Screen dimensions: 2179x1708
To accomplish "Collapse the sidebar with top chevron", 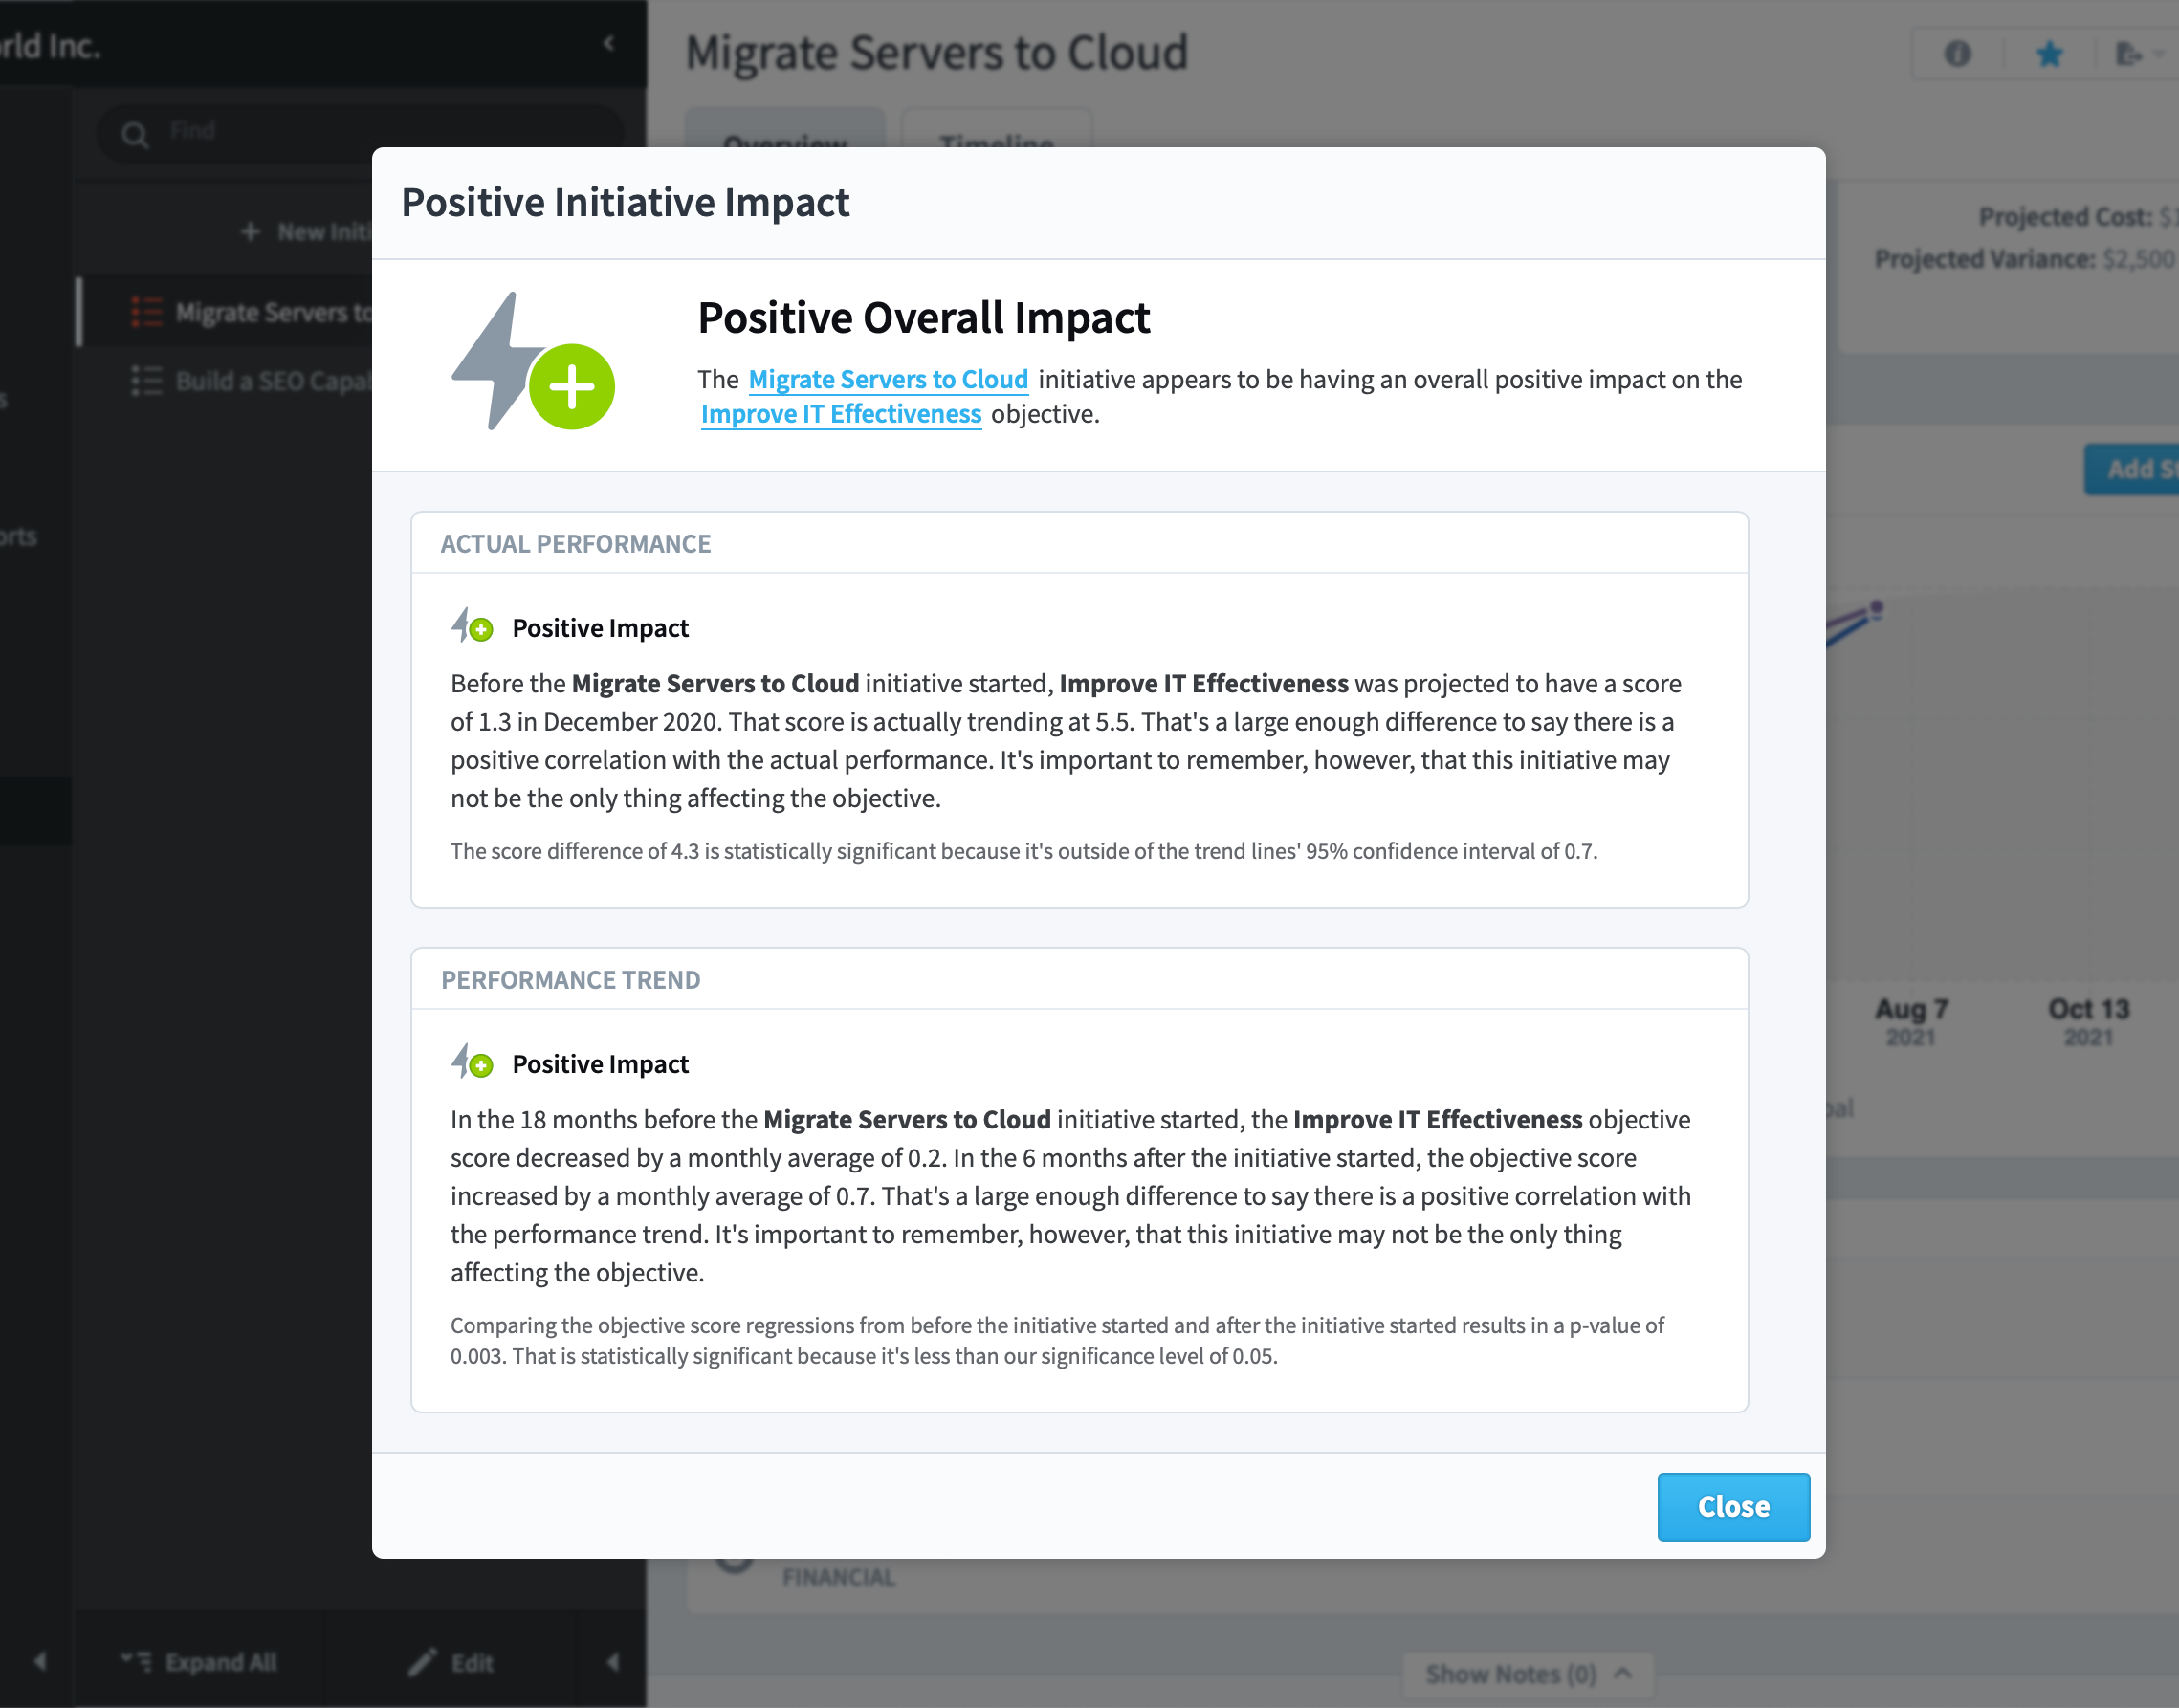I will pos(609,43).
